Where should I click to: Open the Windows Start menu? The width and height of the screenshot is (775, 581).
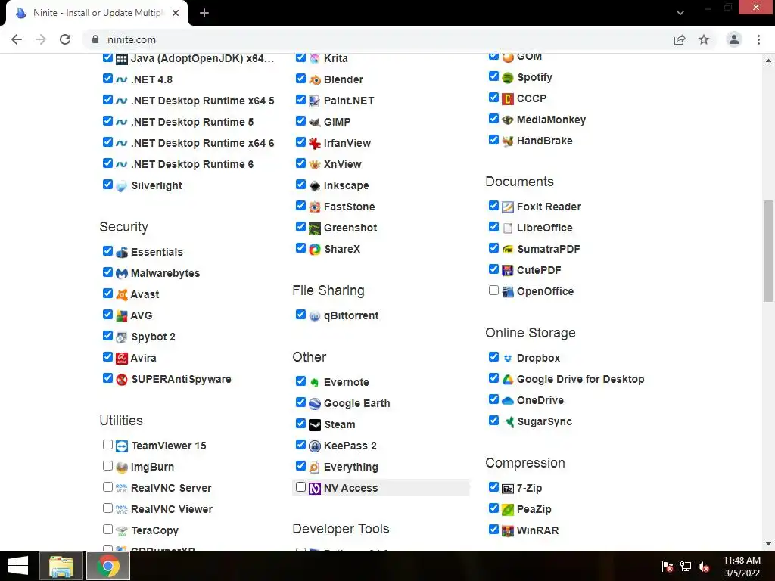[x=18, y=566]
